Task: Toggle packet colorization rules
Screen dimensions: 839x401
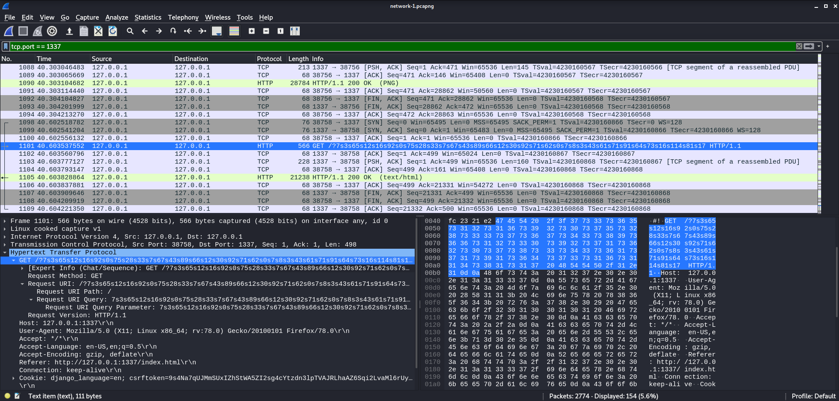Action: pyautogui.click(x=234, y=31)
